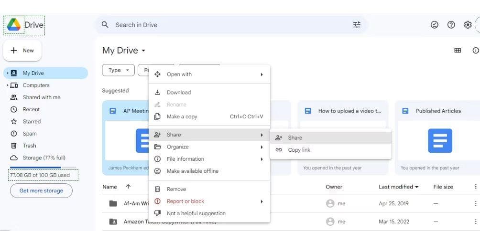Click the 77.08 GB of 100 GB used text

tap(40, 175)
